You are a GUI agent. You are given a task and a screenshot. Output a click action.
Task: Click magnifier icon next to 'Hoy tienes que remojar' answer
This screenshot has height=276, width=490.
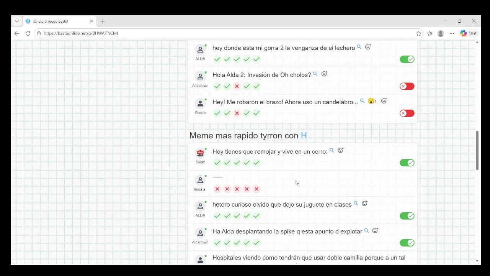[x=332, y=151]
